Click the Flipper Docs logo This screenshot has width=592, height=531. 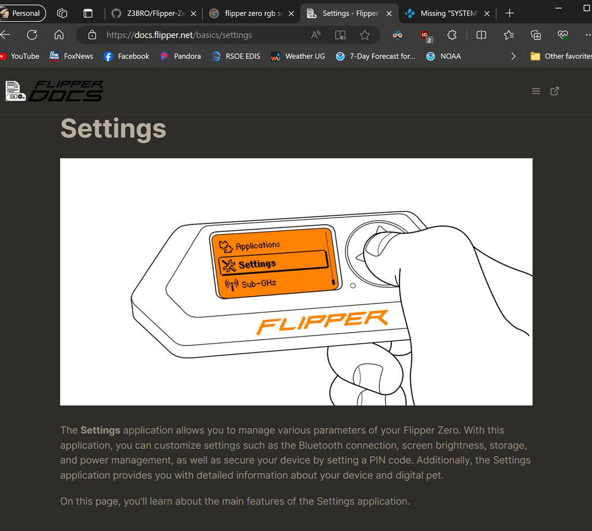(55, 91)
